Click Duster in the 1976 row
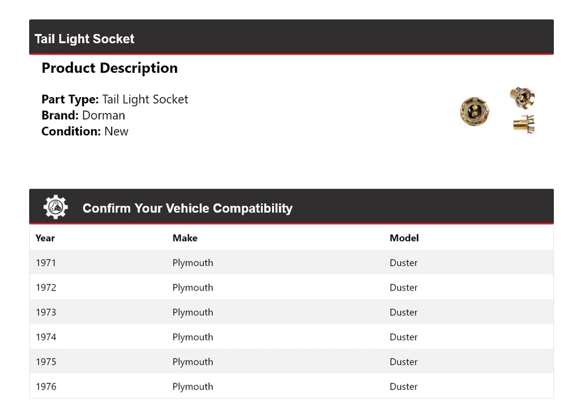 (403, 386)
